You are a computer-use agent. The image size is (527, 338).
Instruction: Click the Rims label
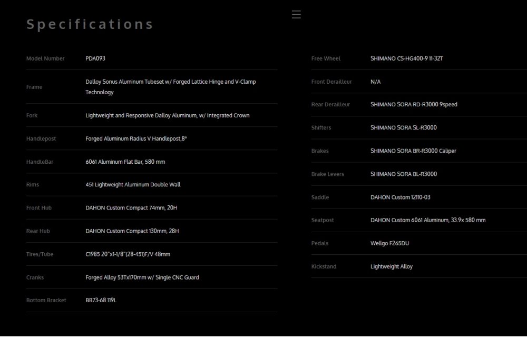click(x=33, y=185)
